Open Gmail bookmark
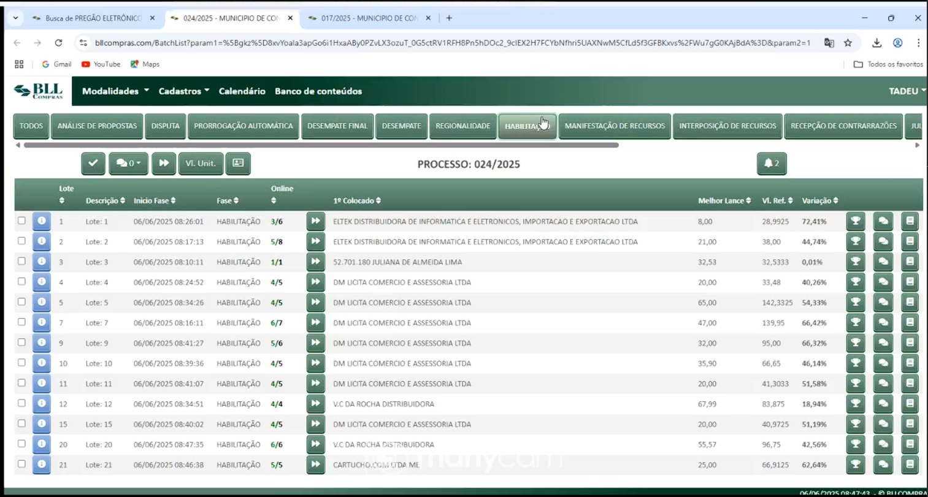The height and width of the screenshot is (497, 928). pyautogui.click(x=56, y=64)
